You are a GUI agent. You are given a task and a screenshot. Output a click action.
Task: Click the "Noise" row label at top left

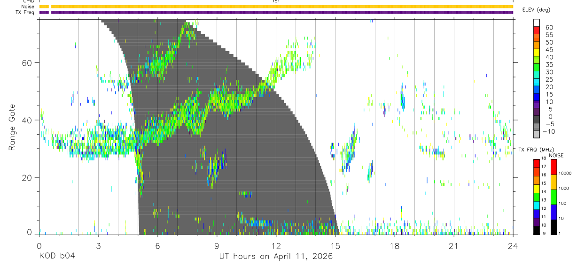[x=28, y=7]
